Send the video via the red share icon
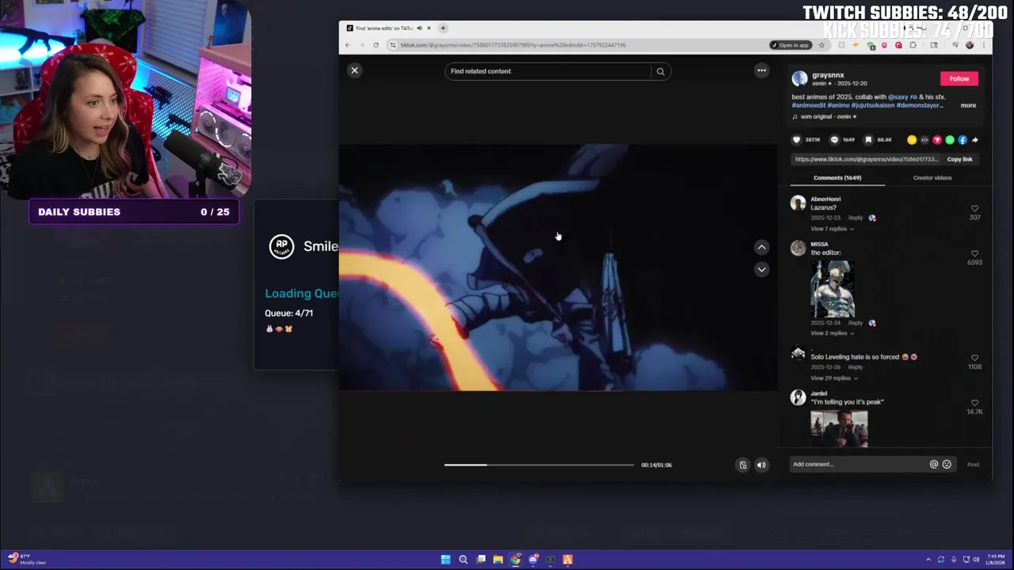 click(x=937, y=140)
